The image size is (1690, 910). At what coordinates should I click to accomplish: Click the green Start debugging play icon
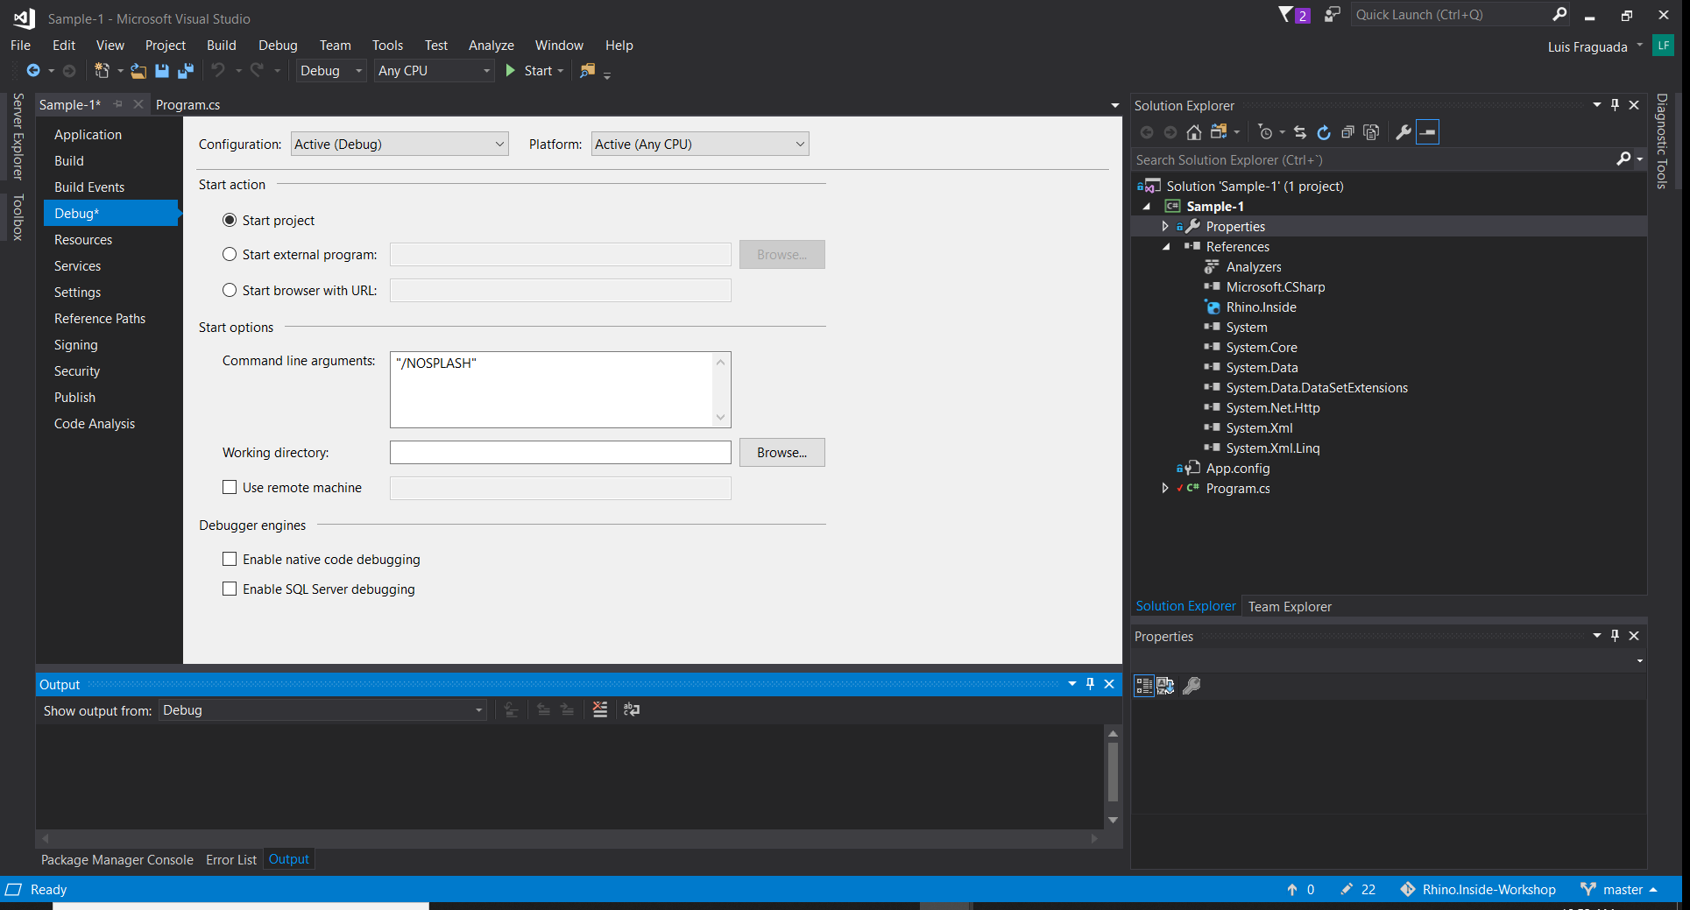click(511, 71)
